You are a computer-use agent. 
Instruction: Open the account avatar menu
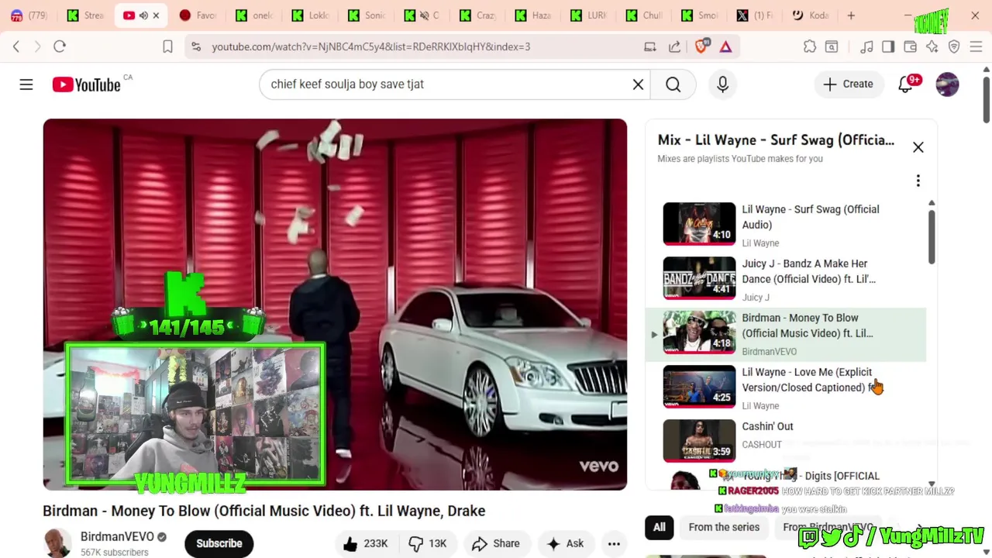[x=947, y=84]
